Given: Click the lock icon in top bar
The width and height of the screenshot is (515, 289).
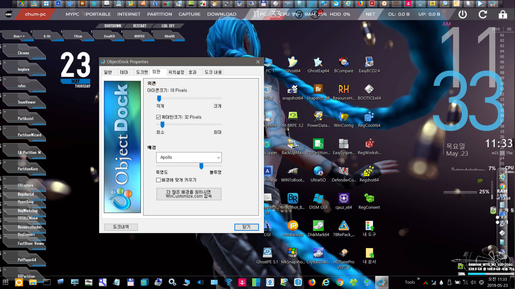Looking at the screenshot, I should 503,14.
